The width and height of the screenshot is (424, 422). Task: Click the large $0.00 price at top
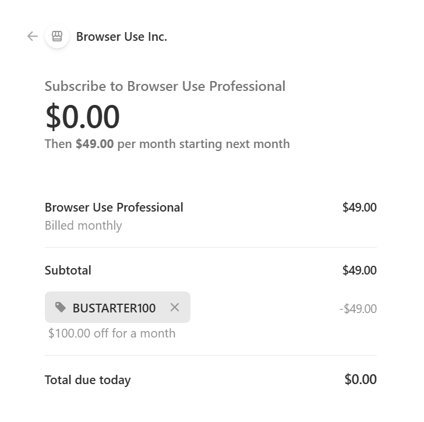[x=83, y=117]
